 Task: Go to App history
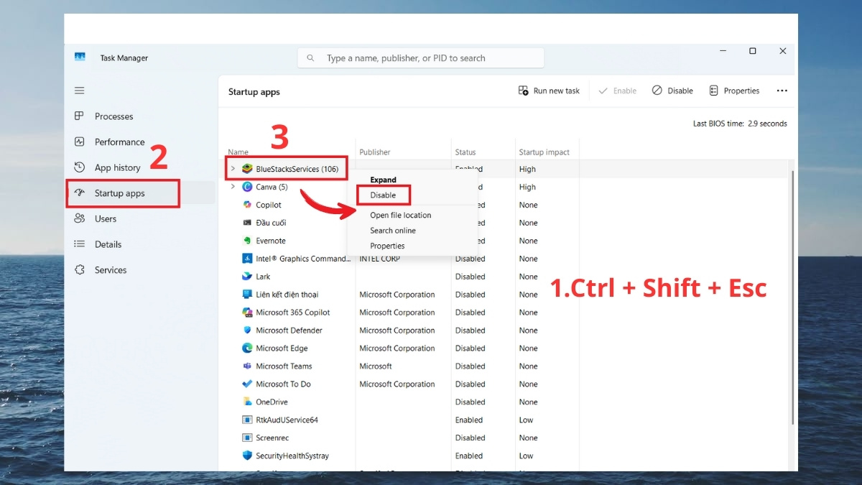(117, 167)
